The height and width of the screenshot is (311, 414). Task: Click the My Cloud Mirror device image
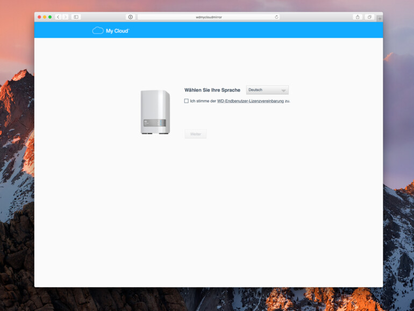155,112
